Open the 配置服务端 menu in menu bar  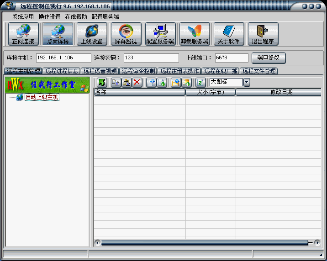[105, 16]
